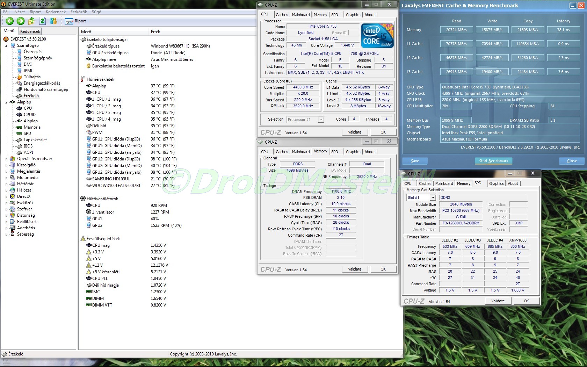Select SPD in the EVEREST tree
Screen dimensions: 587x367
27,134
